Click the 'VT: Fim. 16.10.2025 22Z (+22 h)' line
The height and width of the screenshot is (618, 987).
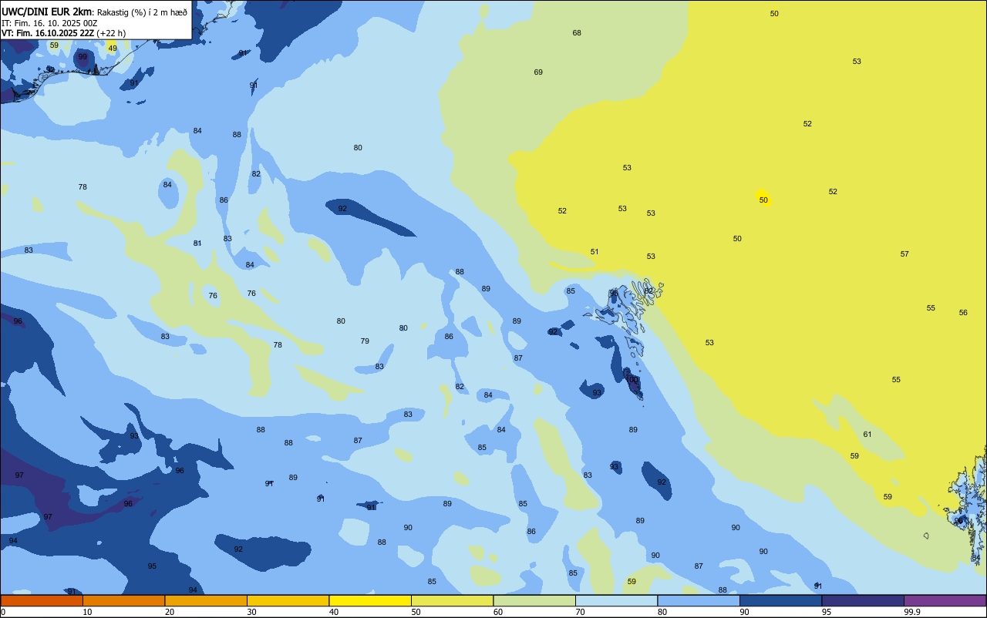click(x=63, y=33)
